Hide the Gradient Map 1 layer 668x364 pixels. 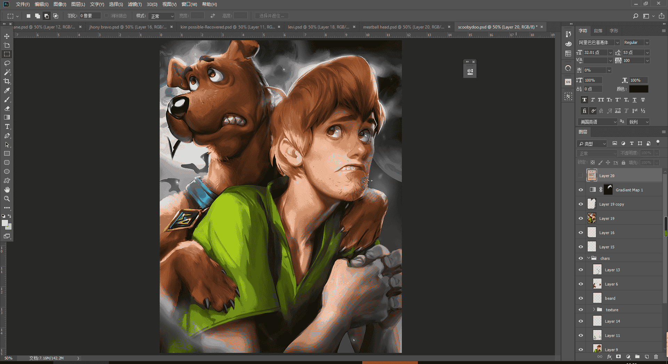click(x=580, y=190)
